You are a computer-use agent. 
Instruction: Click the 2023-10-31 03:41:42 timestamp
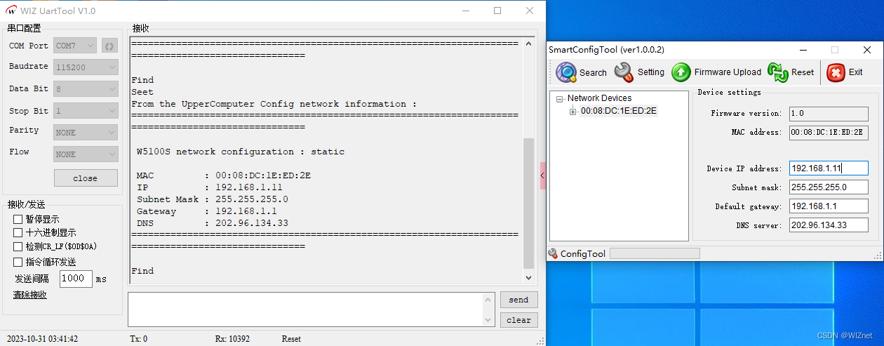43,339
